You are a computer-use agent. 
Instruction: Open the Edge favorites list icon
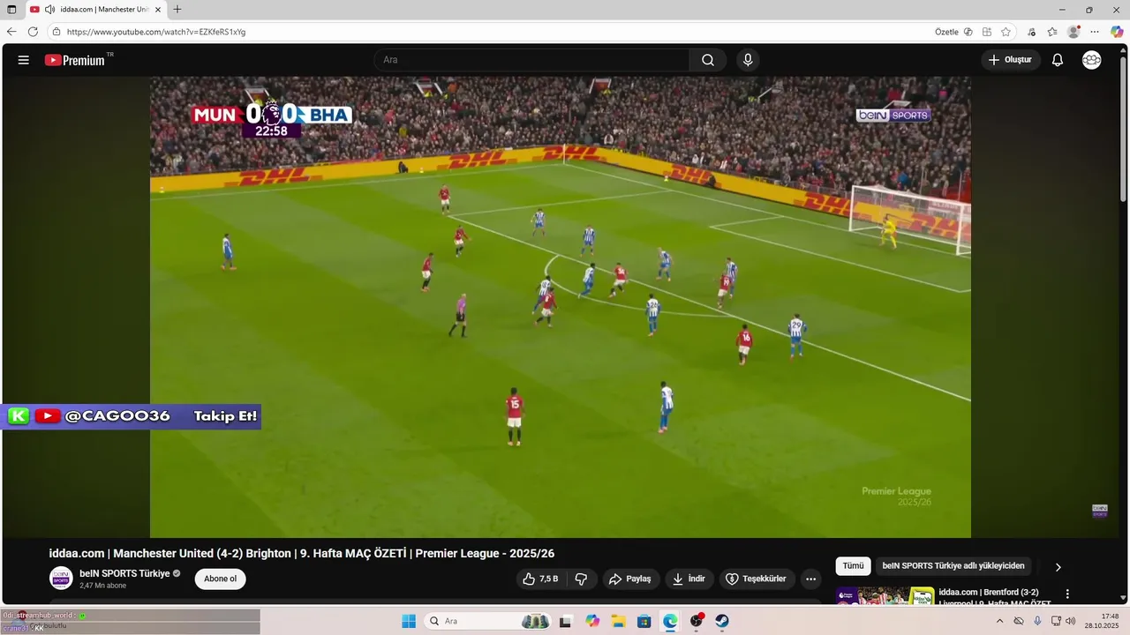pyautogui.click(x=1052, y=32)
